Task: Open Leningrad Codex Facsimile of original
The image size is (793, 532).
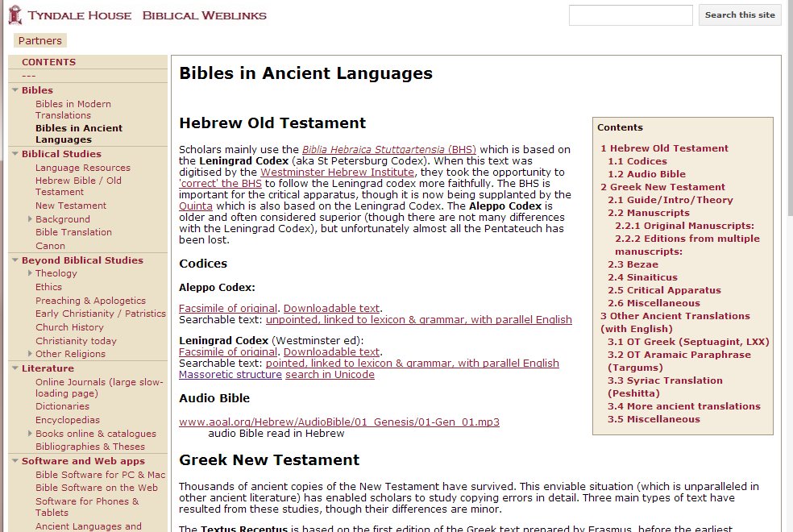Action: [228, 352]
